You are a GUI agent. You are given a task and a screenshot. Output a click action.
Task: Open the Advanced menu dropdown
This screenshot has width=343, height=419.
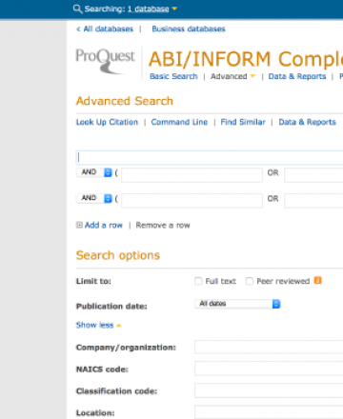point(232,76)
